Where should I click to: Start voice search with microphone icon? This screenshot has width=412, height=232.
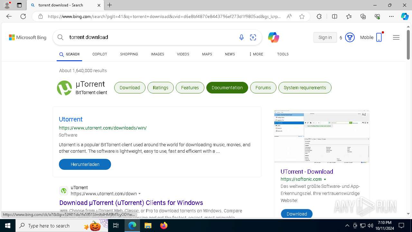point(241,37)
